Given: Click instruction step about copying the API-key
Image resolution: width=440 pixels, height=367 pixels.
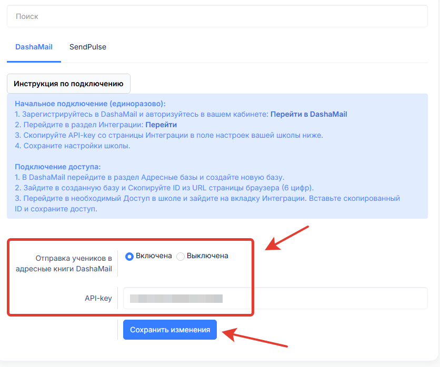Looking at the screenshot, I should coord(168,135).
